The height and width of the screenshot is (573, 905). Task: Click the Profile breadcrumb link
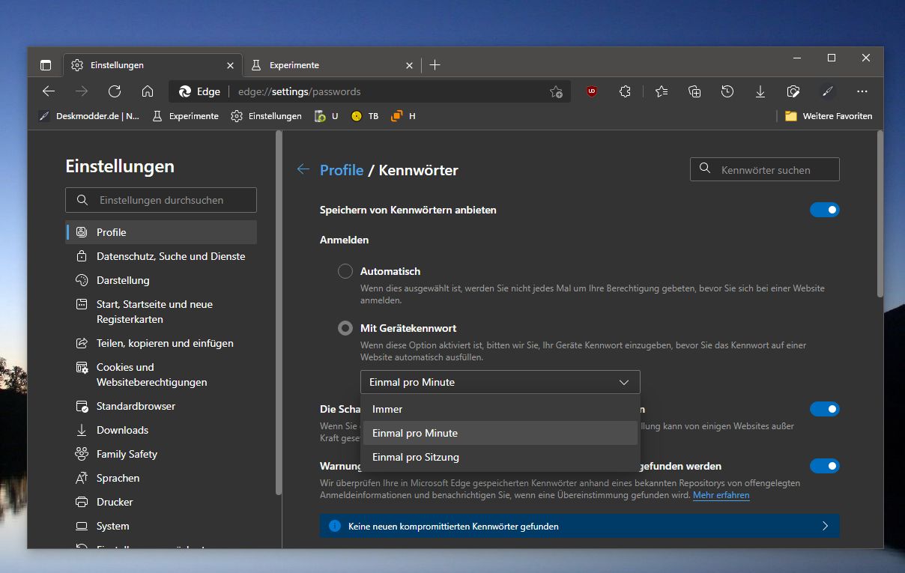click(x=342, y=170)
